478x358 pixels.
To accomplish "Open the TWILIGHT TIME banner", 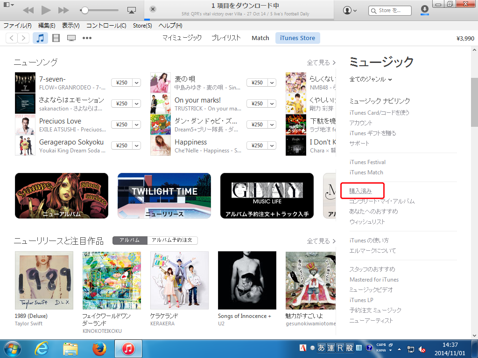I will [164, 196].
